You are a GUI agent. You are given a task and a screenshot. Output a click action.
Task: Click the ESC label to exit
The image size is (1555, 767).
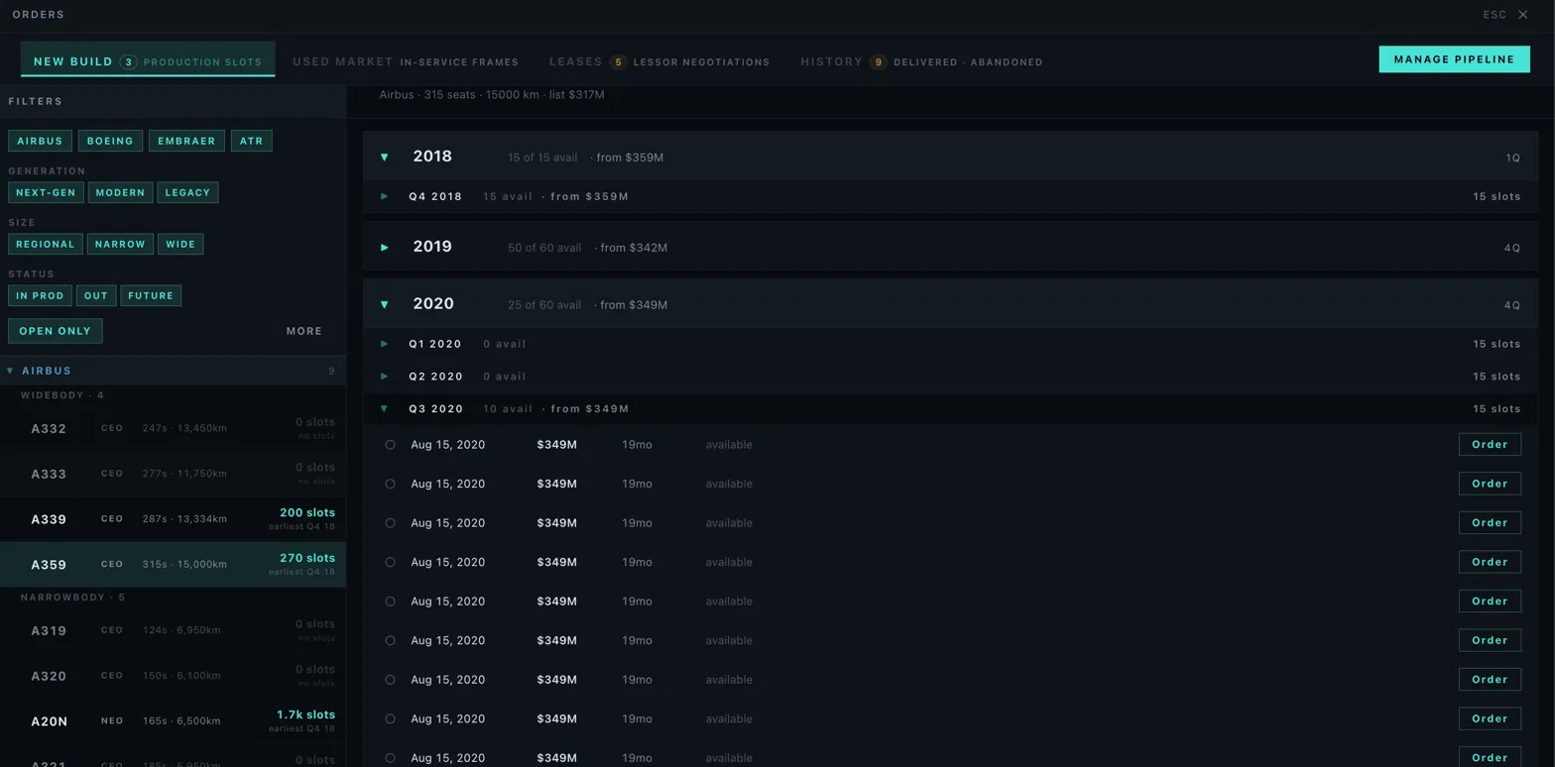[1495, 15]
